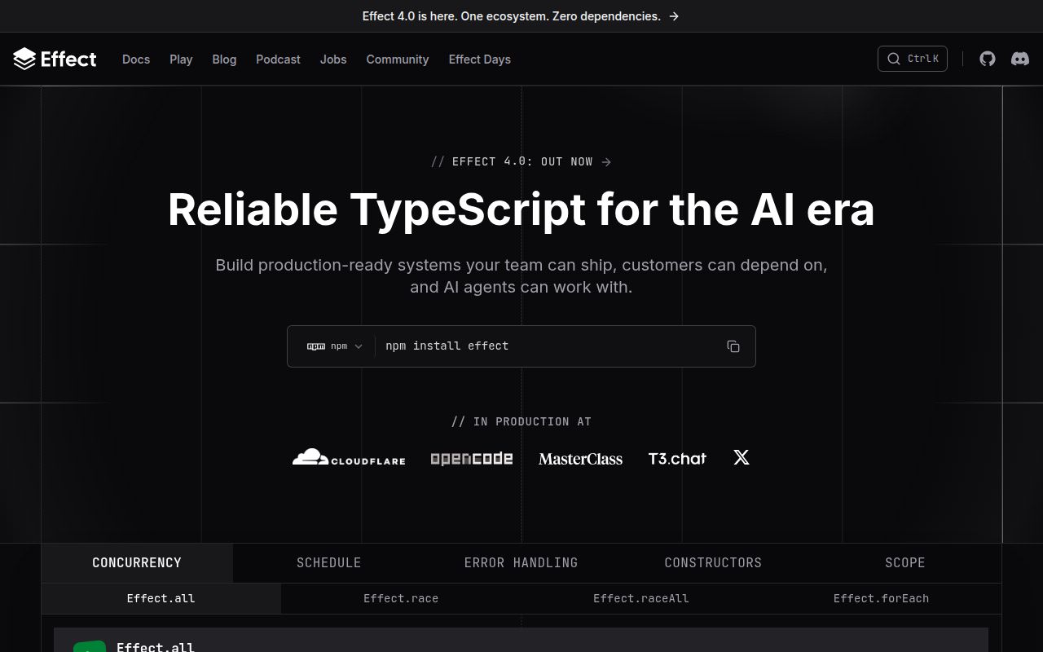1043x652 pixels.
Task: Navigate to Community
Action: point(398,59)
